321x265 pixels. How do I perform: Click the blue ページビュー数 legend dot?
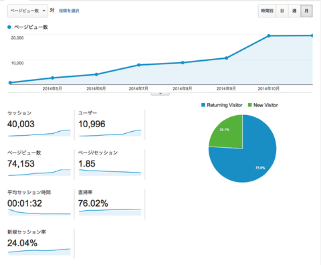[x=9, y=27]
